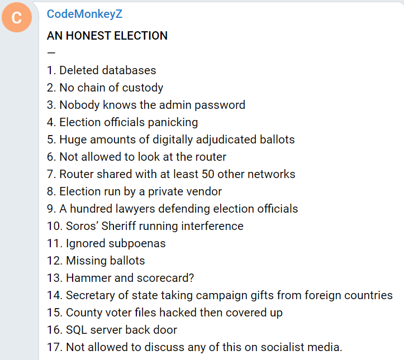
Task: Select 'A hundred lawyers defending' line
Action: tap(172, 209)
